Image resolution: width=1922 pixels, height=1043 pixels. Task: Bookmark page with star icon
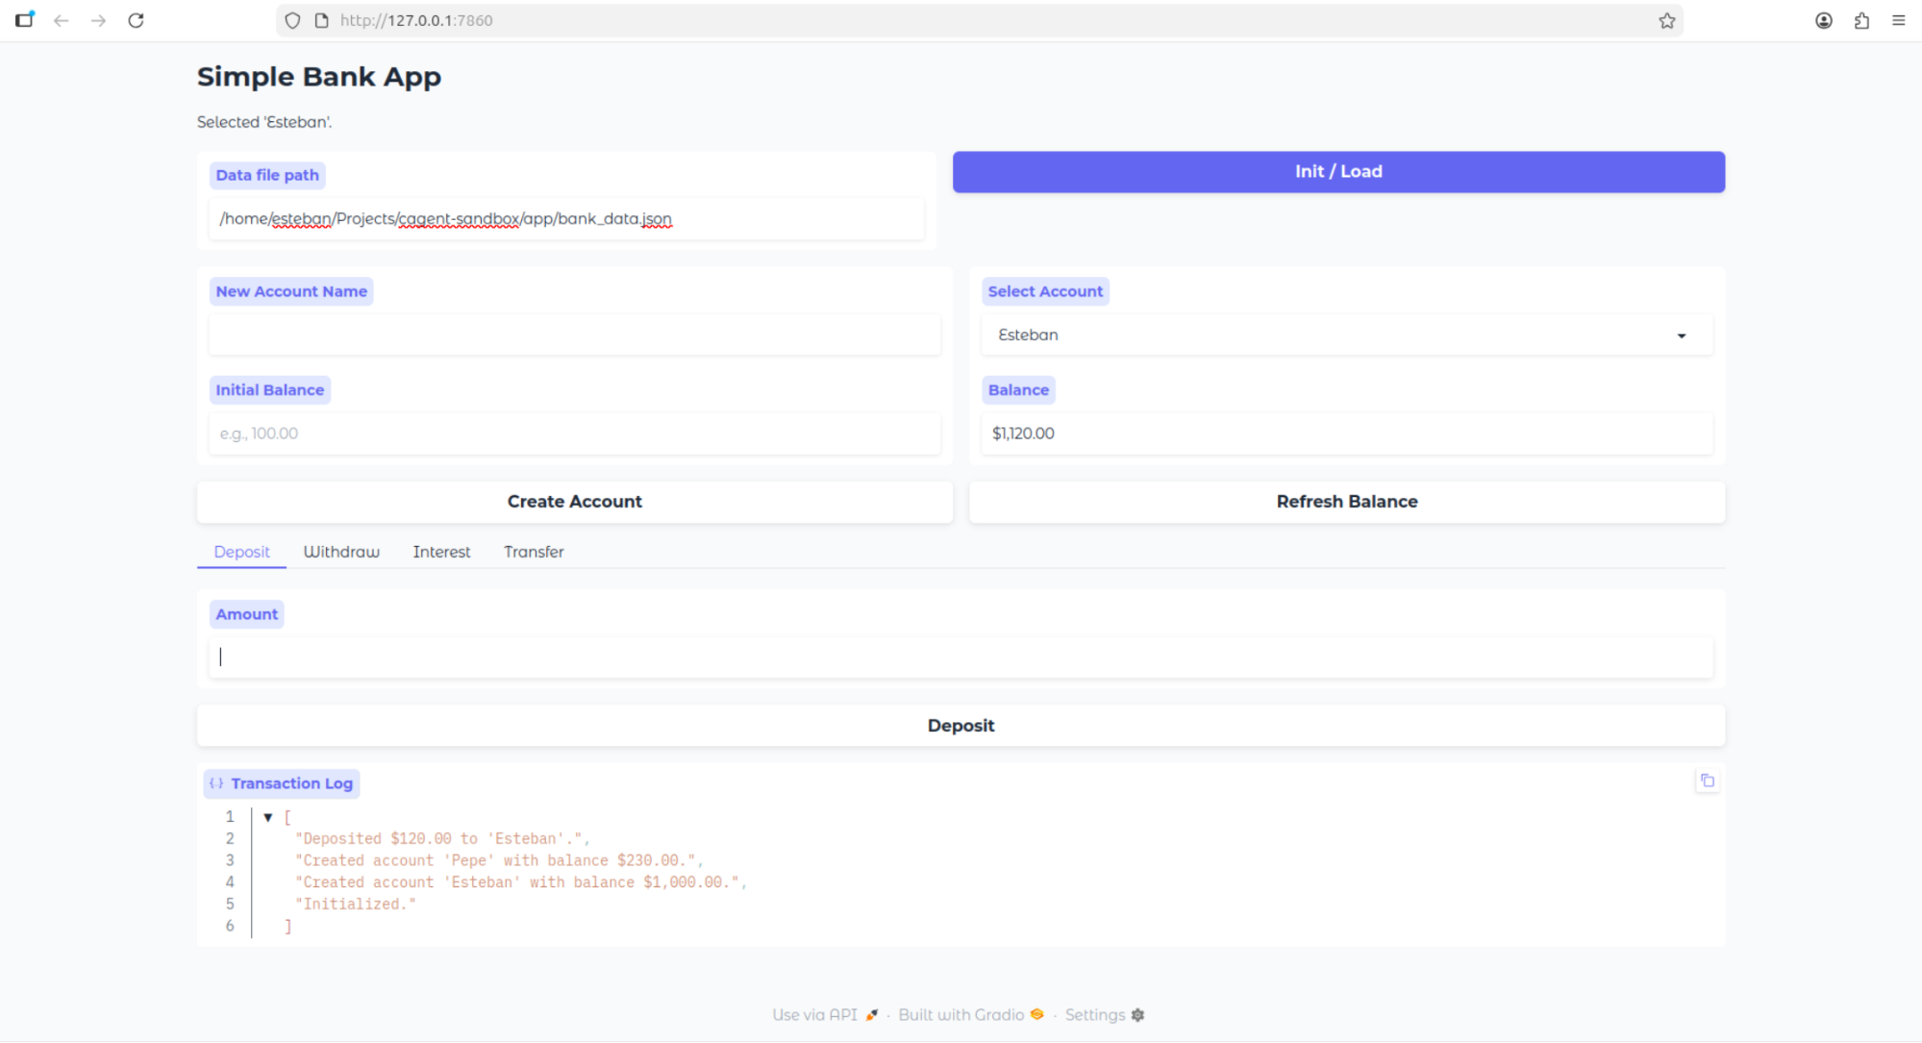1666,20
